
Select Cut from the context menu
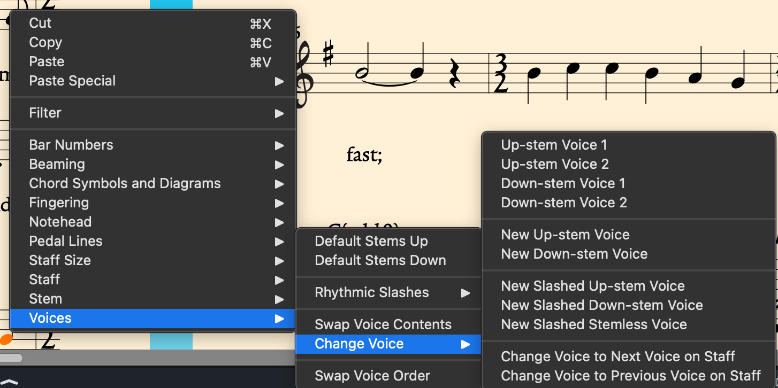coord(41,23)
